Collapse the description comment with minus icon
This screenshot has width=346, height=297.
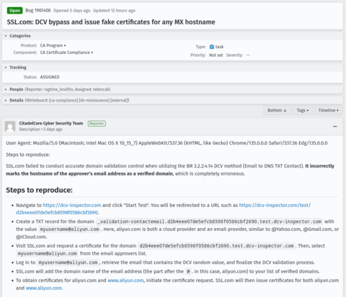point(335,127)
